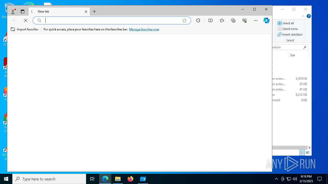This screenshot has width=328, height=184.
Task: Click the taskbar search box
Action: (49, 179)
